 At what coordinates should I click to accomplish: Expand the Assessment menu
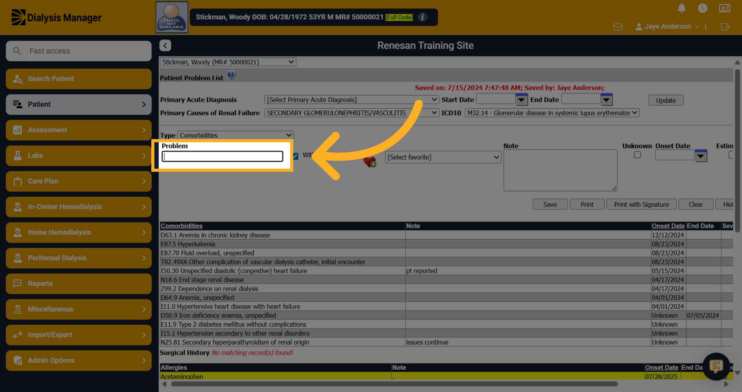(x=79, y=130)
